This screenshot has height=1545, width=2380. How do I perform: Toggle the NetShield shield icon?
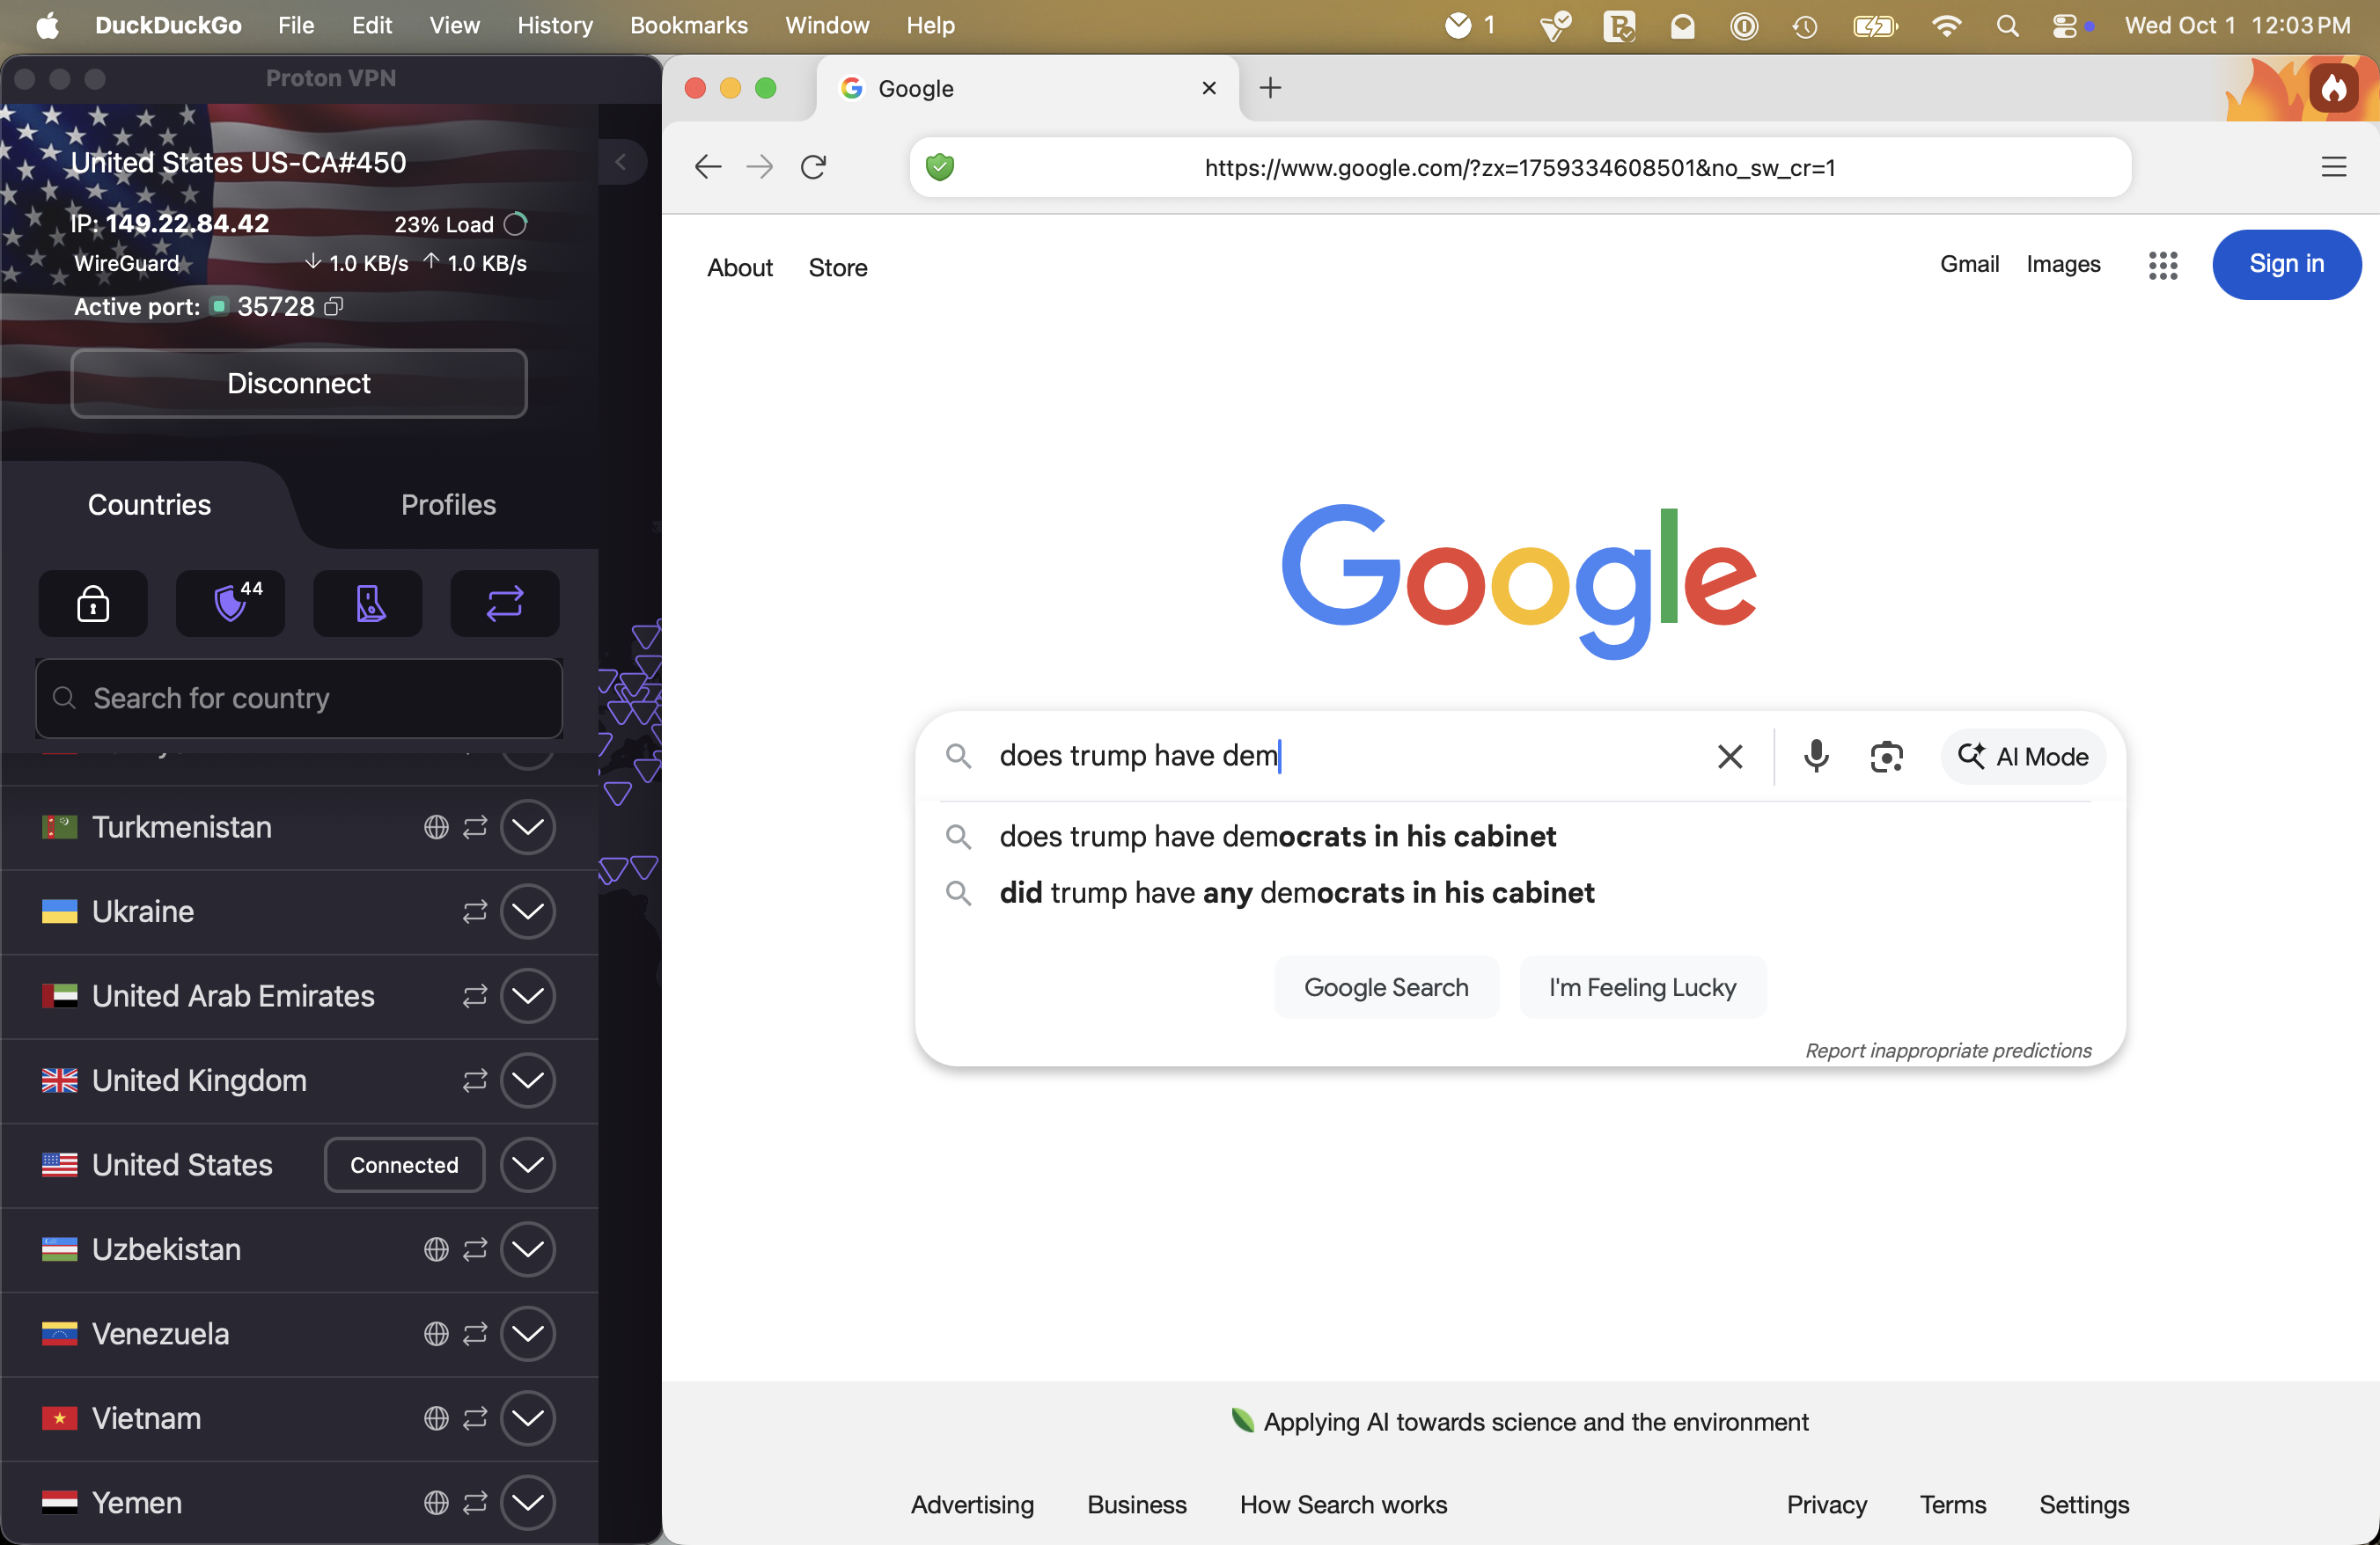click(x=231, y=604)
